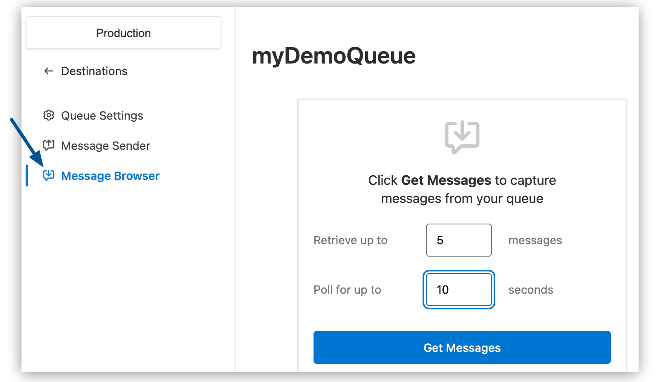
Task: Select the gear icon in the sidebar
Action: (49, 116)
